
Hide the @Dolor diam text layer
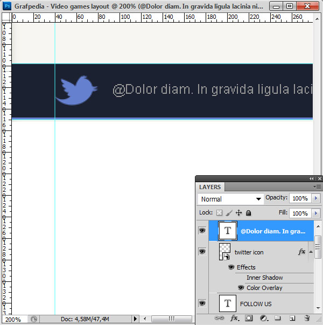[x=202, y=231]
